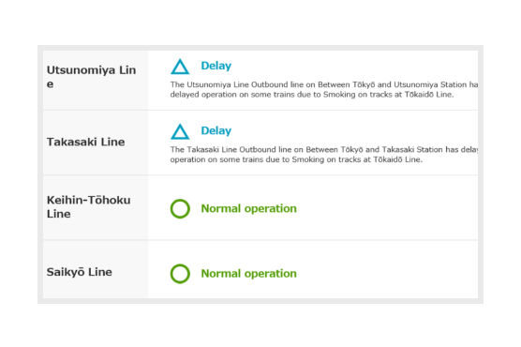The width and height of the screenshot is (521, 347).
Task: Click the Delay status text for Utsunomiya Line
Action: click(x=216, y=66)
